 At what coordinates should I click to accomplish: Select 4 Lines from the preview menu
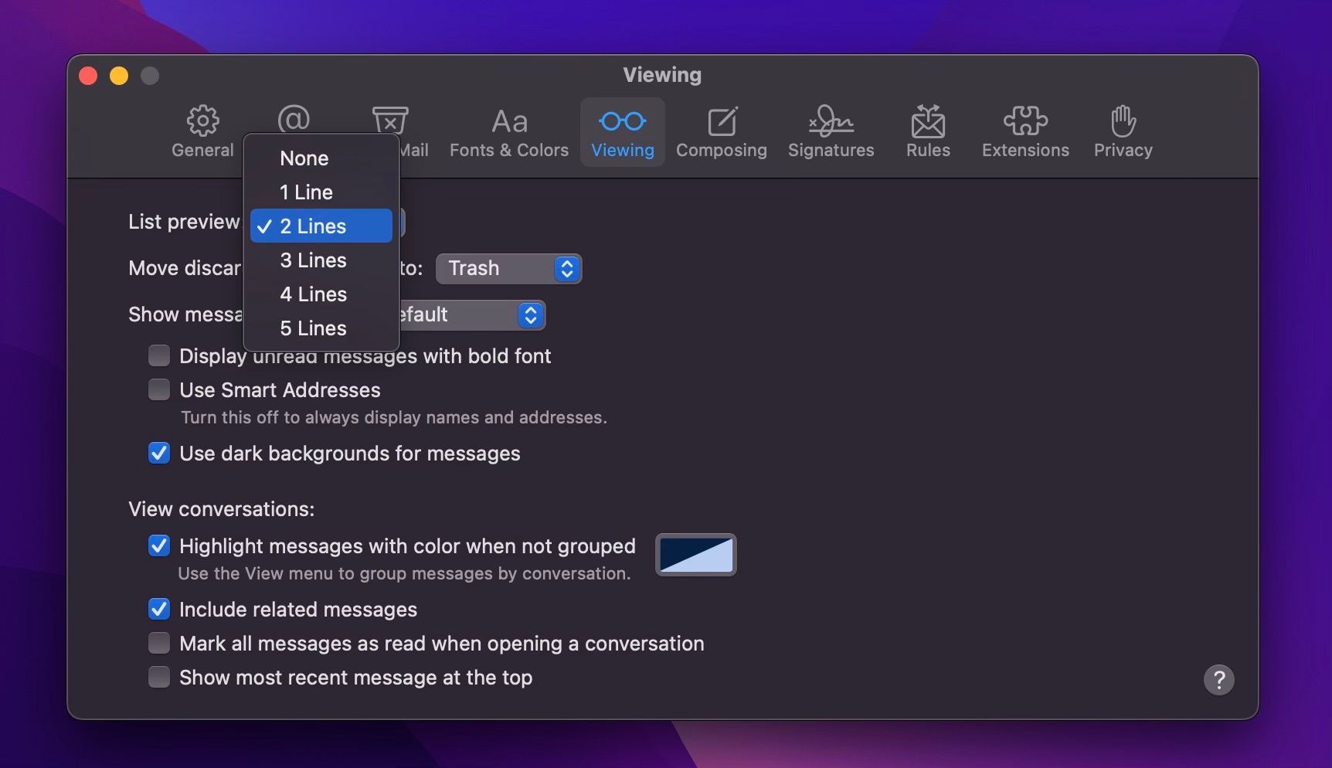313,294
